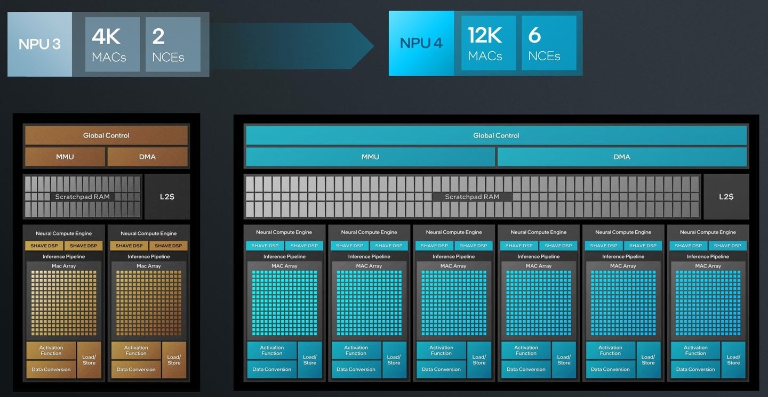Select the MMU block in the NPU 3 diagram
This screenshot has width=768, height=397.
[65, 157]
